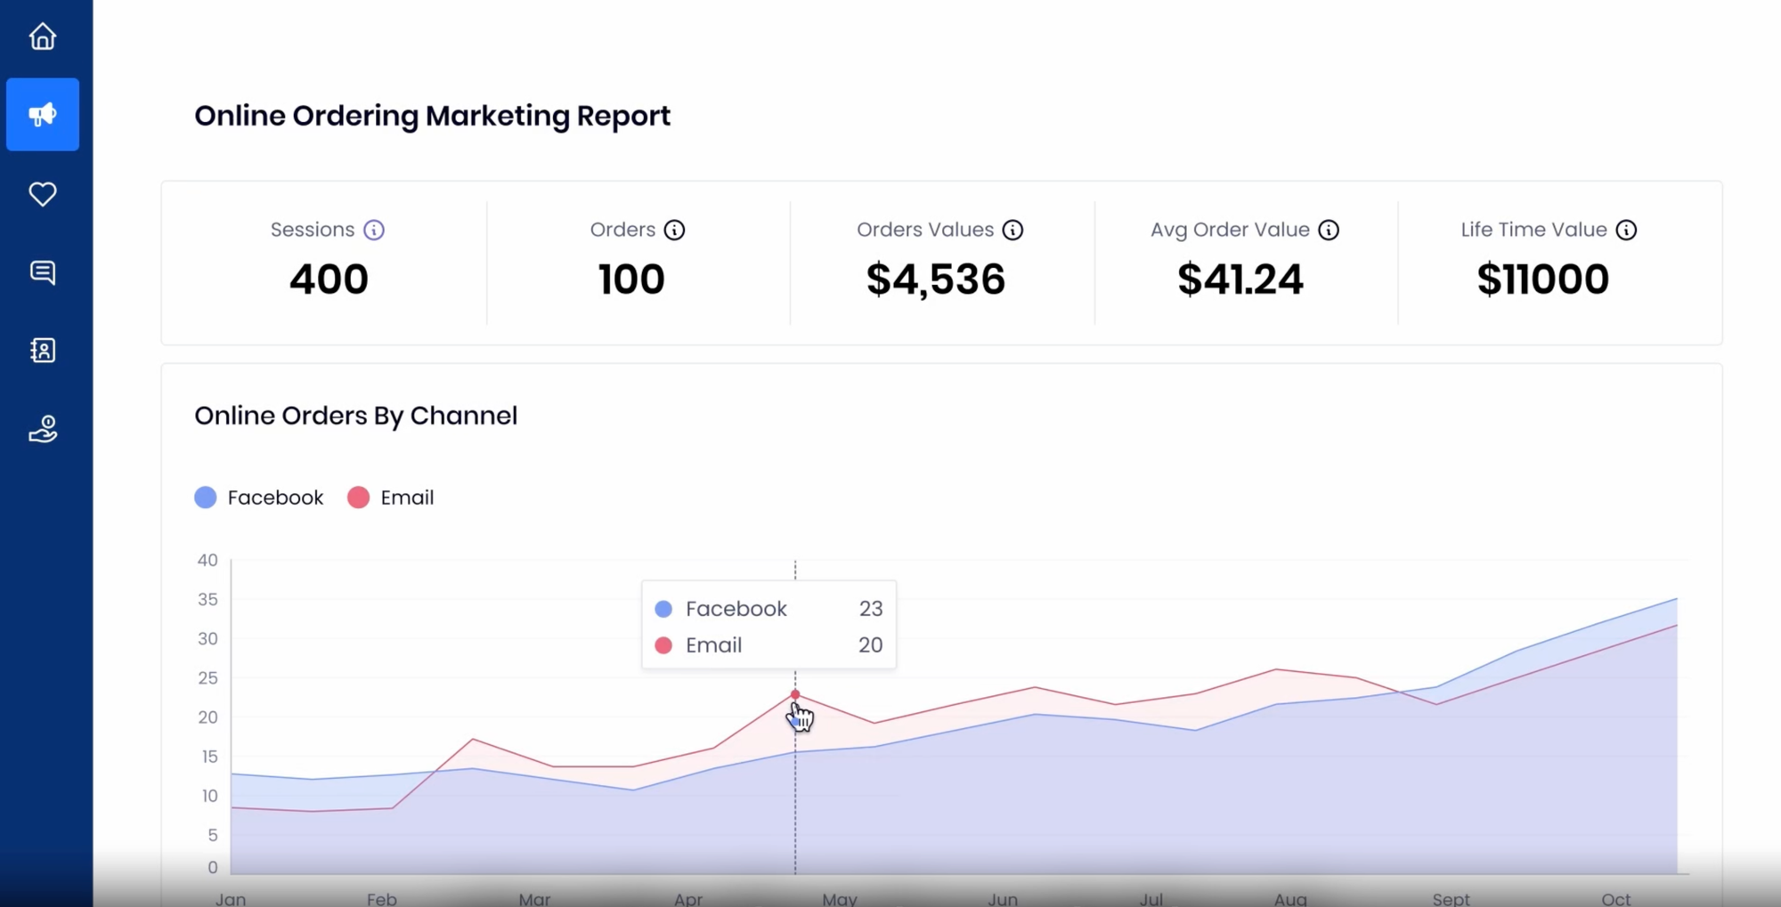
Task: Click the Orders info icon
Action: pyautogui.click(x=676, y=229)
